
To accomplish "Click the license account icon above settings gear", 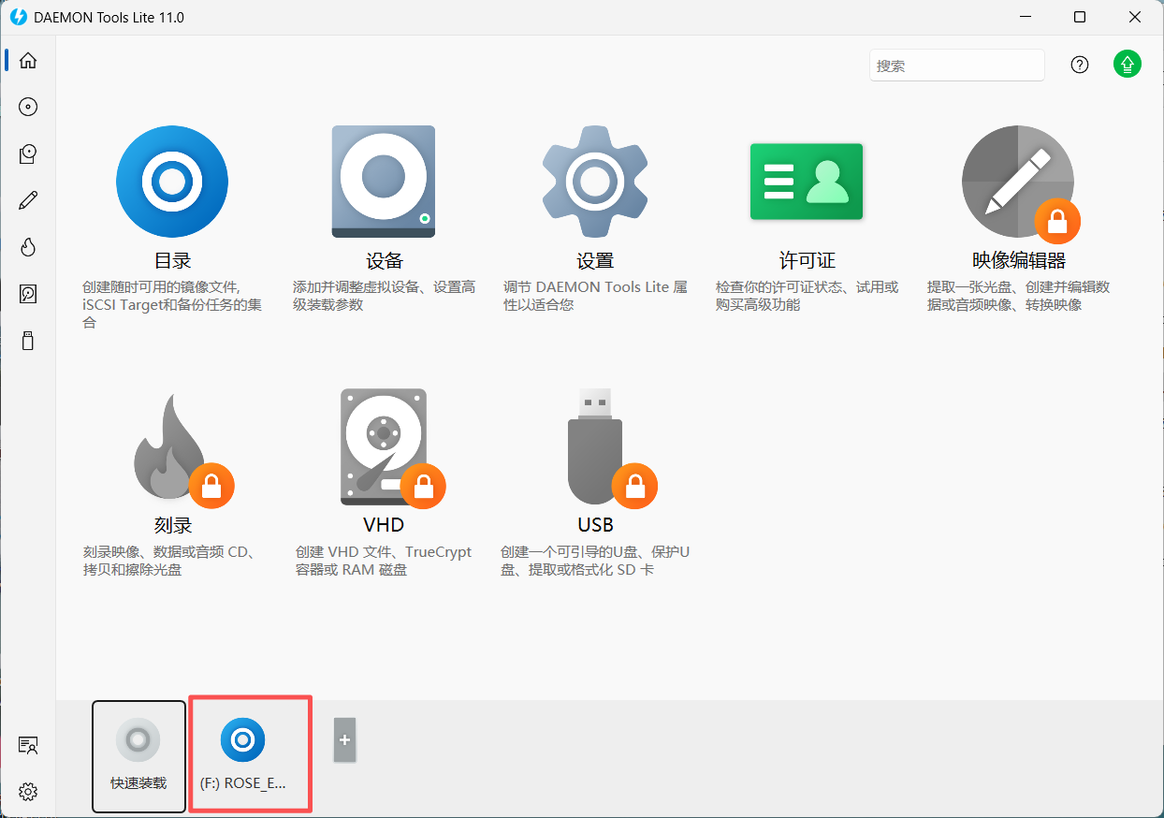I will 28,745.
